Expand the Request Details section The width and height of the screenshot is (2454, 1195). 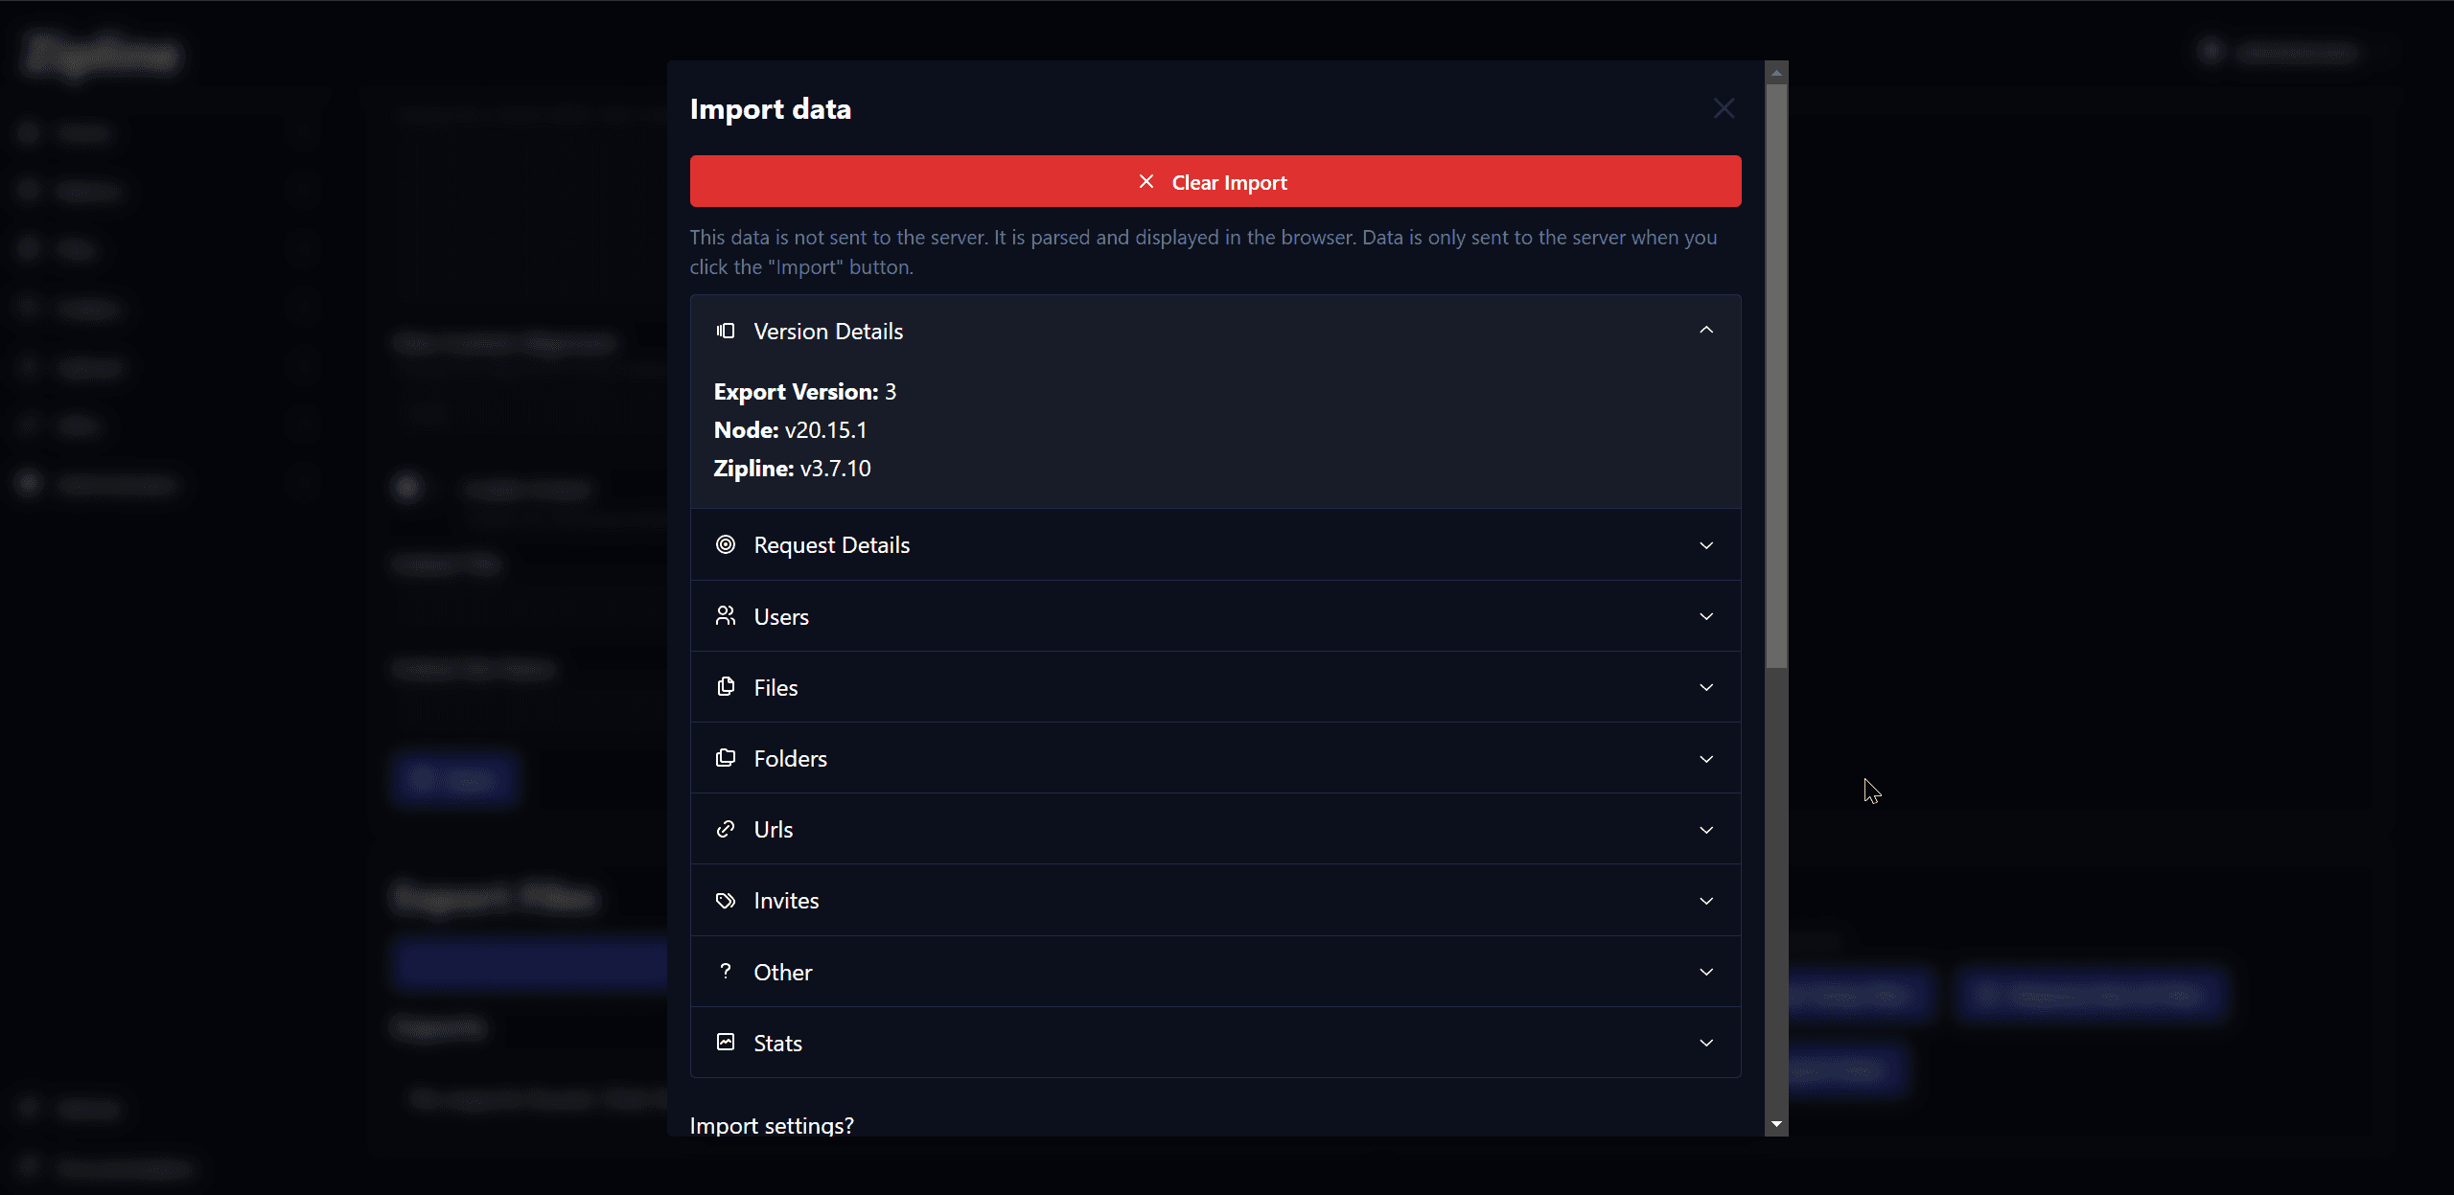[1706, 544]
